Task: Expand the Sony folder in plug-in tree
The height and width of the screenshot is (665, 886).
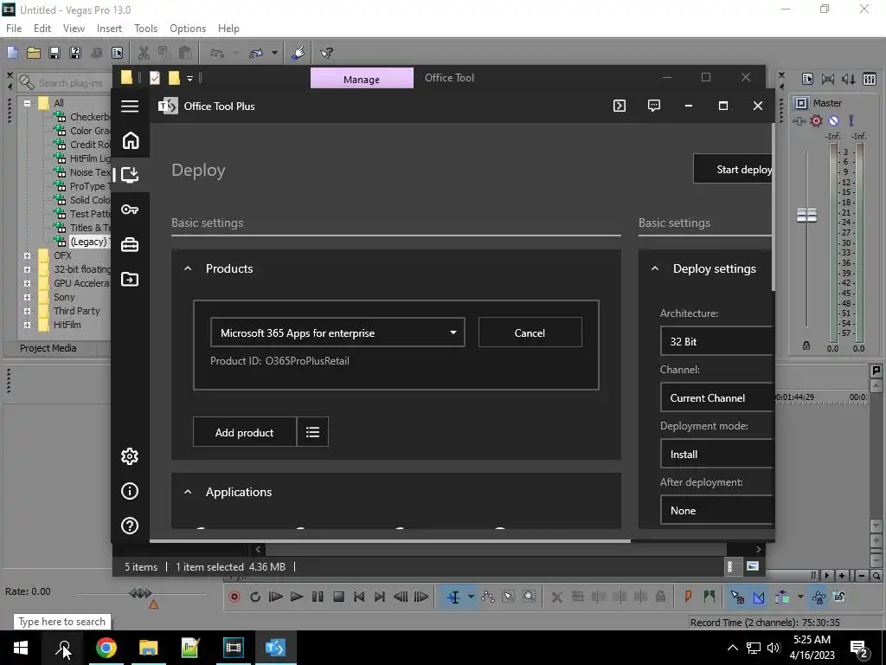Action: (27, 297)
